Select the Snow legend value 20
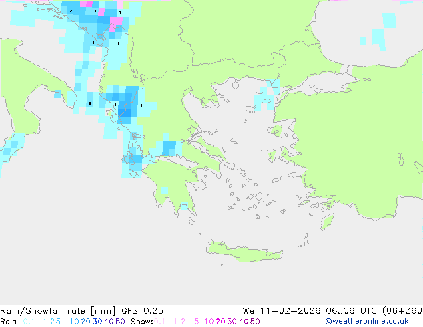This screenshot has height=327, width=423. (220, 322)
